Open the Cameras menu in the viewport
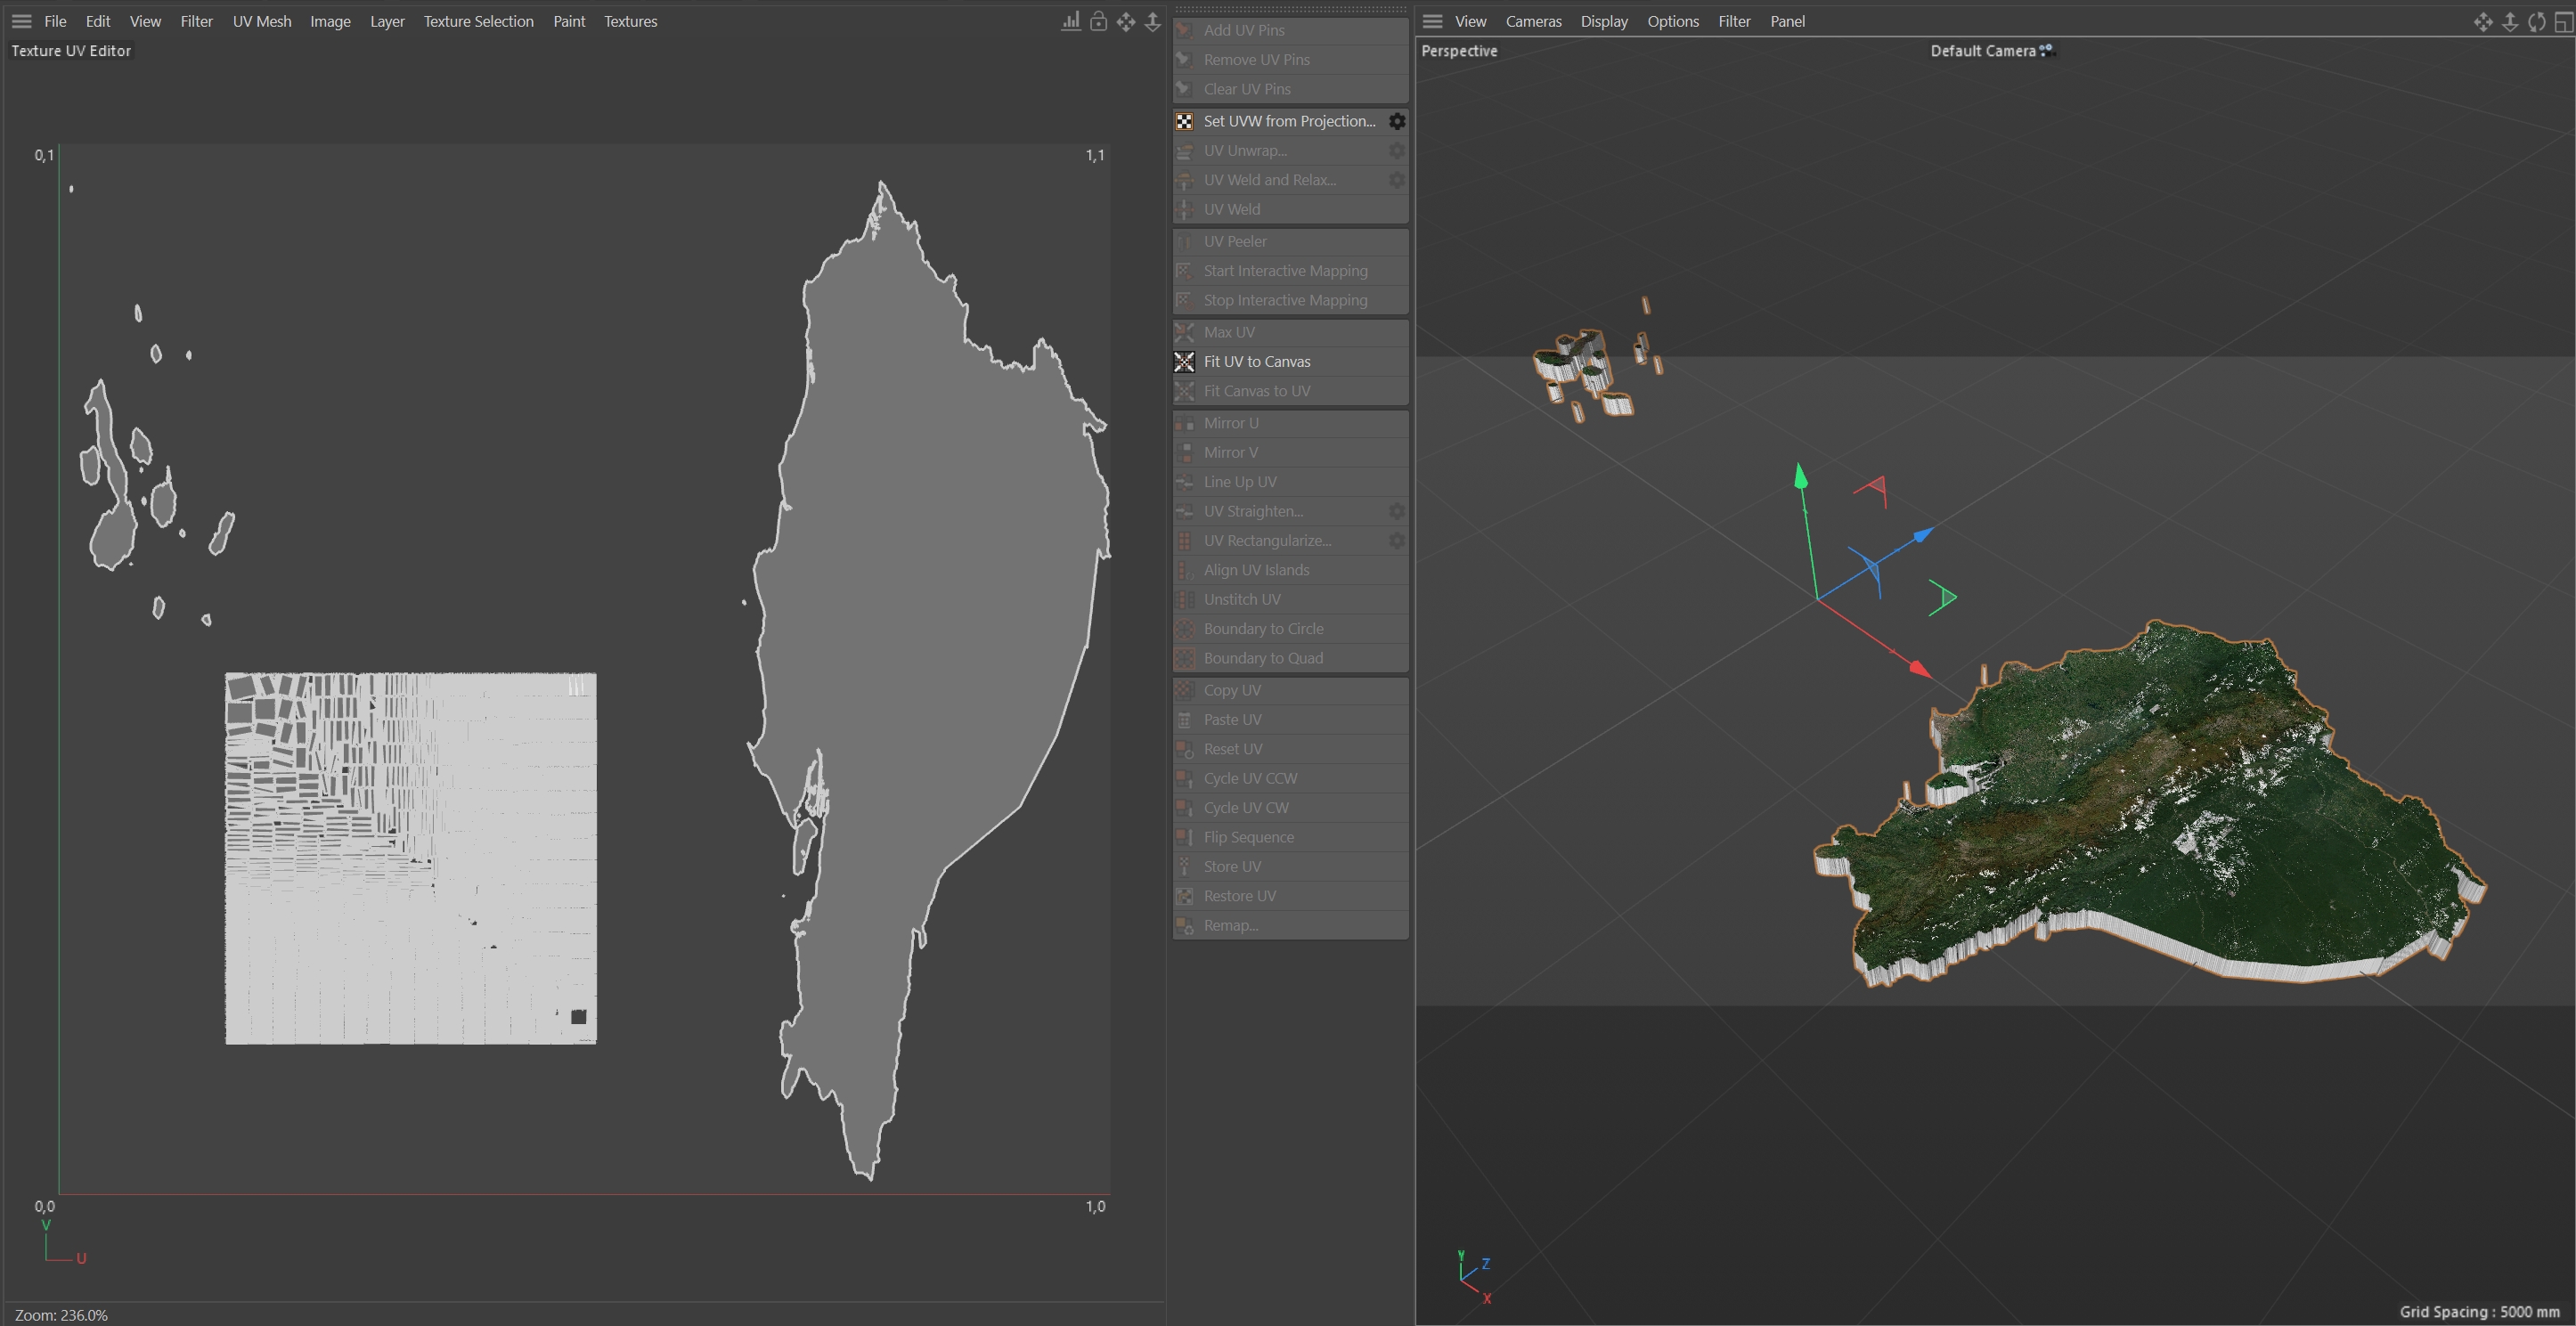The width and height of the screenshot is (2576, 1326). click(x=1533, y=21)
